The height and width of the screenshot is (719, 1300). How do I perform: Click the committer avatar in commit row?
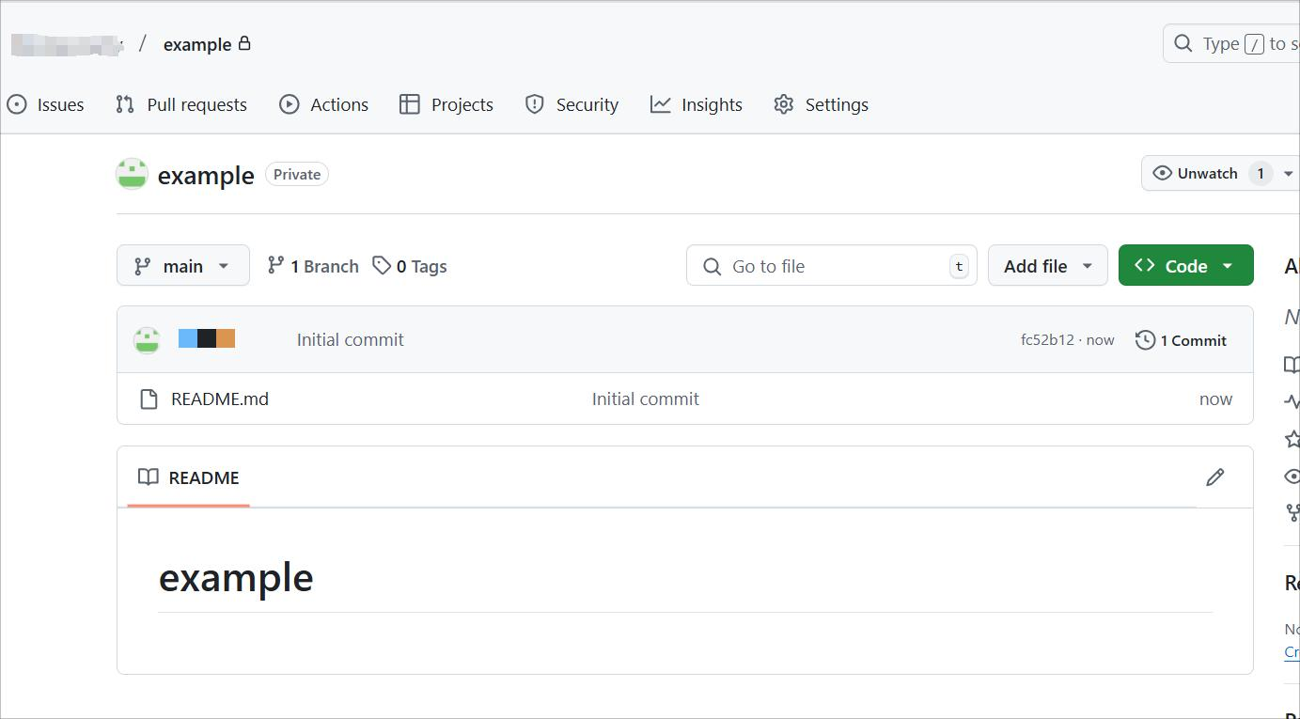coord(147,340)
